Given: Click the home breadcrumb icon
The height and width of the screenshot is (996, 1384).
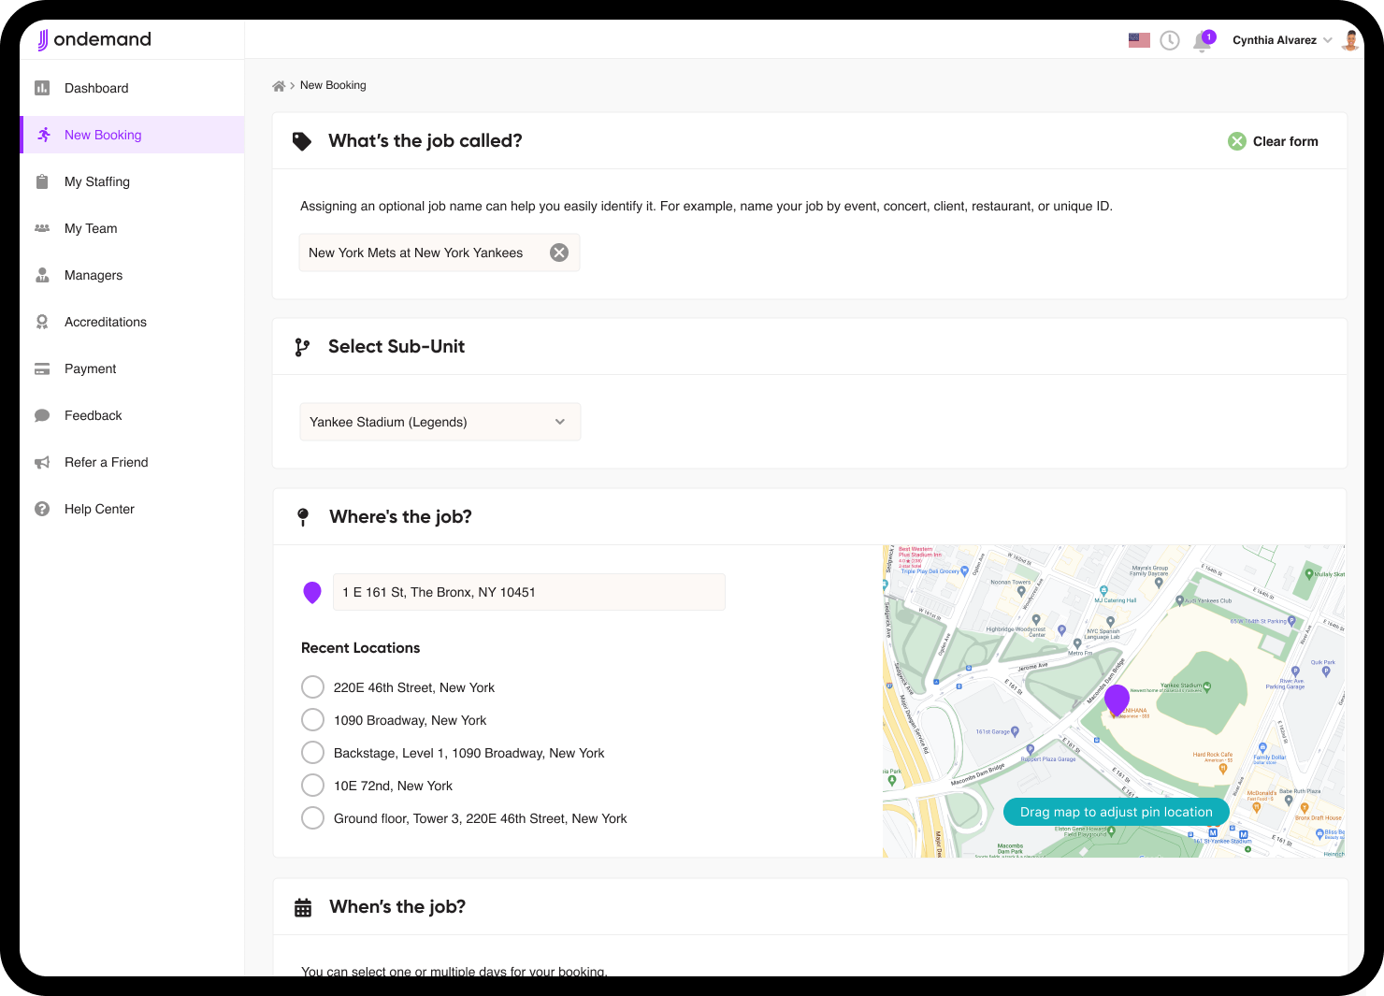Looking at the screenshot, I should tap(278, 84).
